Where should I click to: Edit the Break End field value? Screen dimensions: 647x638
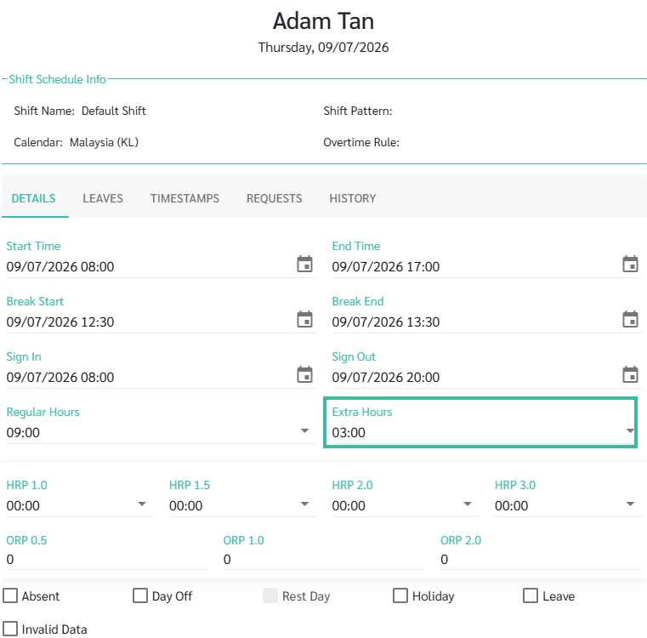point(474,322)
